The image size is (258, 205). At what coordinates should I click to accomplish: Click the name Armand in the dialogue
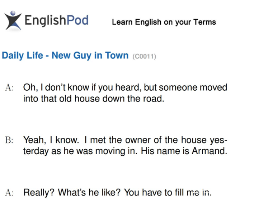point(209,151)
